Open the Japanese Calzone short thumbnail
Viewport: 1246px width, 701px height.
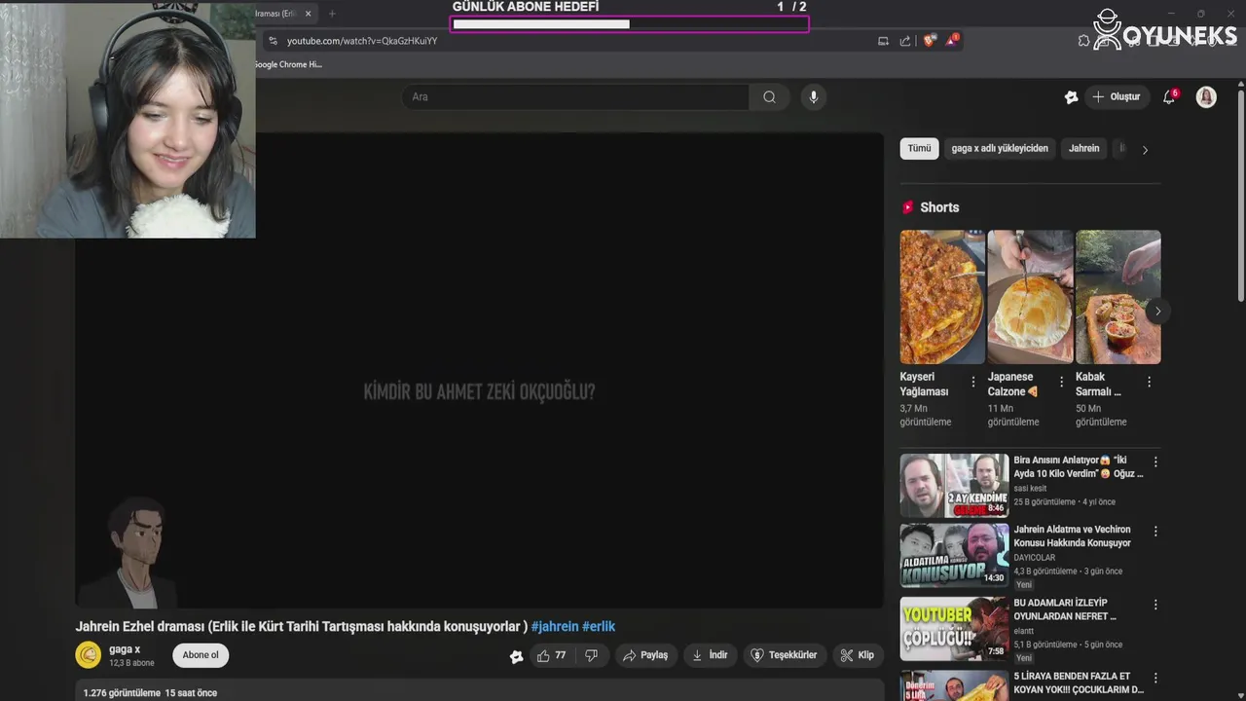[1030, 297]
